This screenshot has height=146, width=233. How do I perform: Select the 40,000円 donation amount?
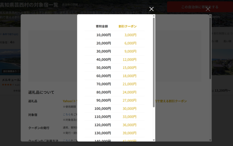click(x=103, y=59)
